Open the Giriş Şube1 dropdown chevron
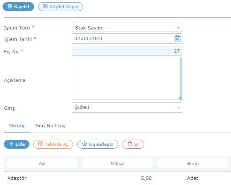Viewport: 231px width, 185px height. point(178,108)
